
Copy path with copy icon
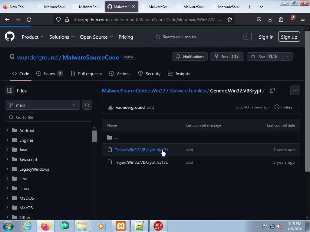coord(272,90)
